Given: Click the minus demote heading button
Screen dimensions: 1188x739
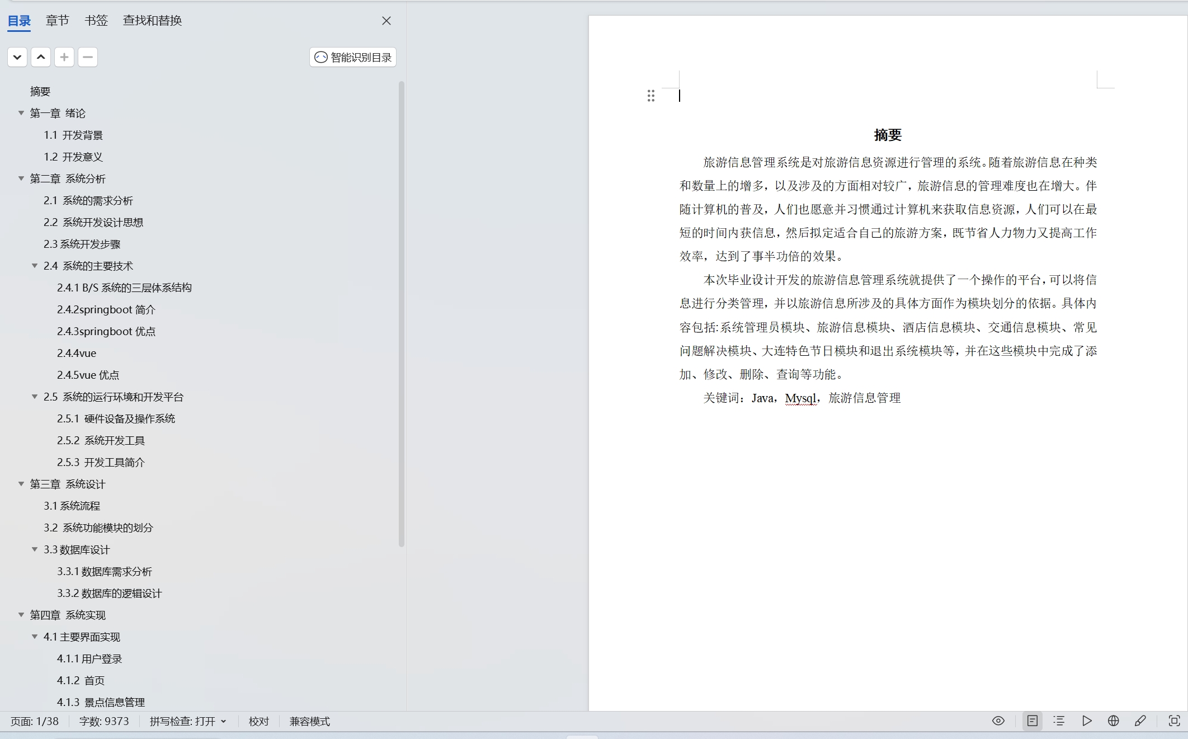Looking at the screenshot, I should tap(88, 57).
